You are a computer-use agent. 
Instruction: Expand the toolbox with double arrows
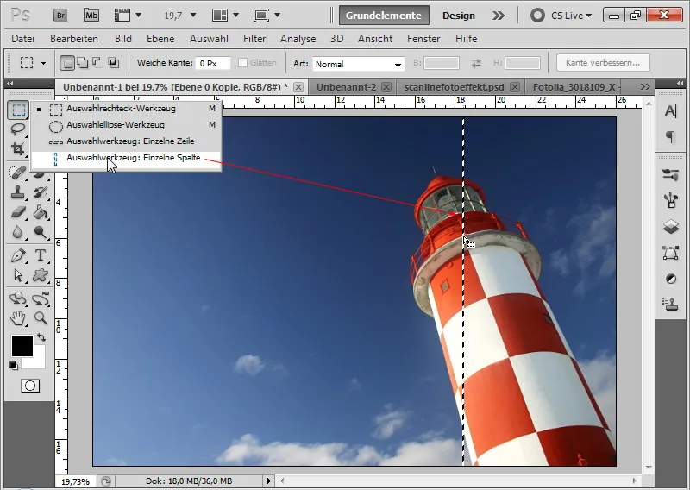pyautogui.click(x=9, y=83)
